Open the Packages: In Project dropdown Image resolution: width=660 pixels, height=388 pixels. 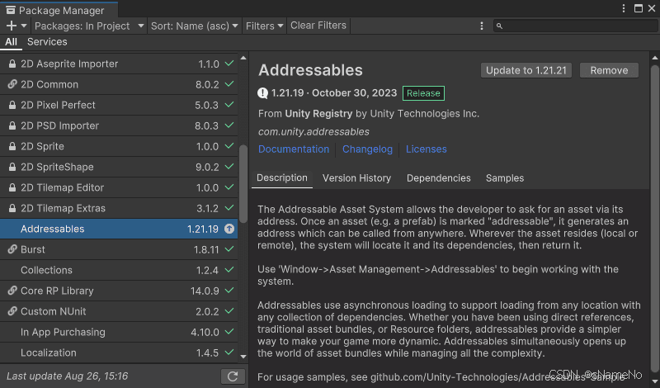click(x=89, y=26)
